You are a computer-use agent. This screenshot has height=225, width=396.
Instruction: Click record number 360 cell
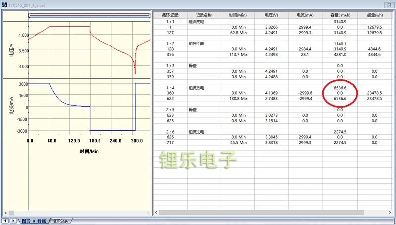pos(170,93)
